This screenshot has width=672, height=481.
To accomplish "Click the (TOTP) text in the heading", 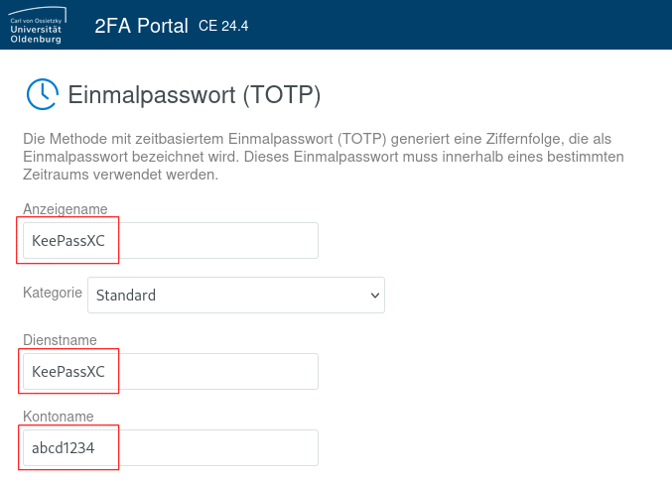I will tap(280, 95).
